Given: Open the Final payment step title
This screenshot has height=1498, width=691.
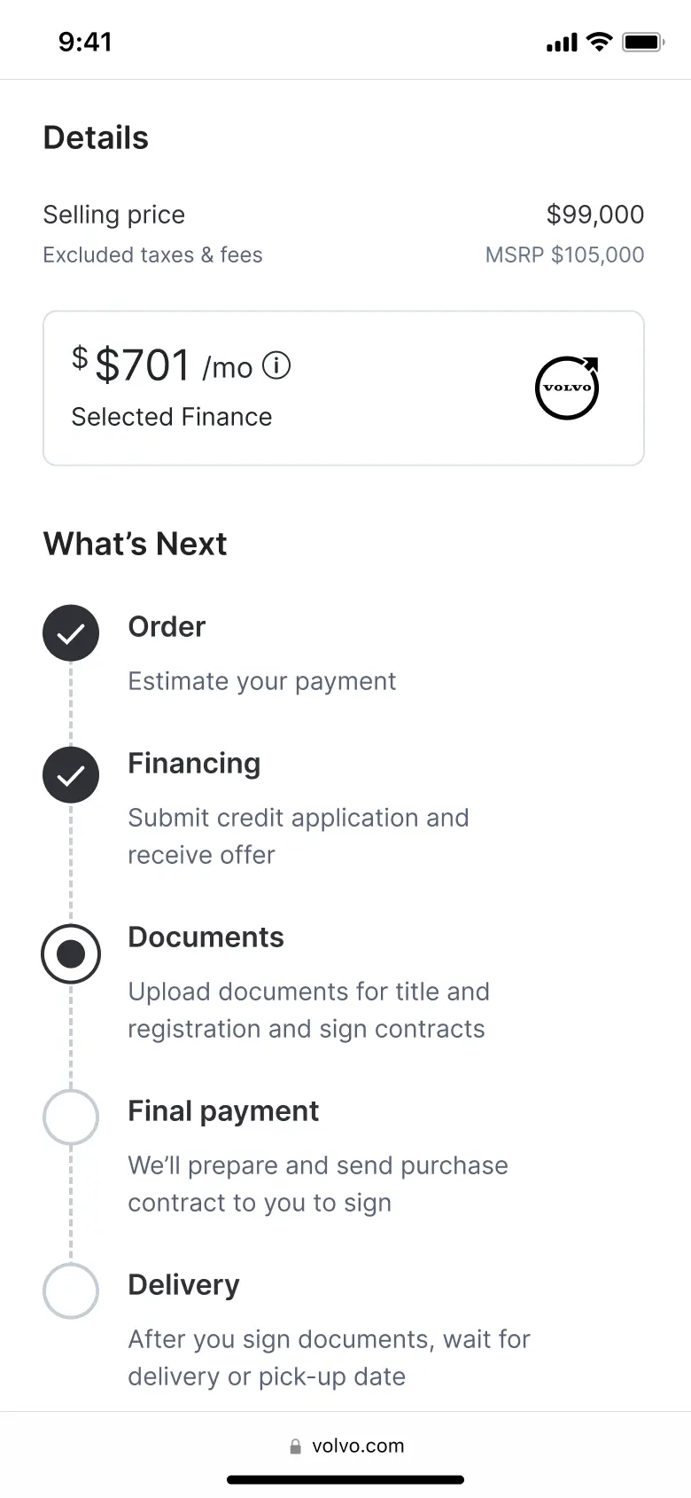Looking at the screenshot, I should pos(223,1111).
